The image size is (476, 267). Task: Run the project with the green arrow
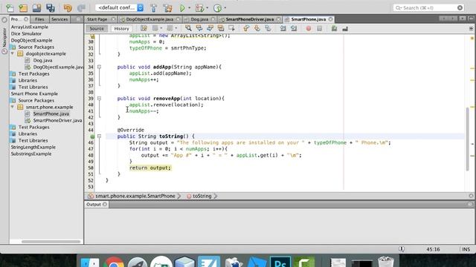pos(182,8)
